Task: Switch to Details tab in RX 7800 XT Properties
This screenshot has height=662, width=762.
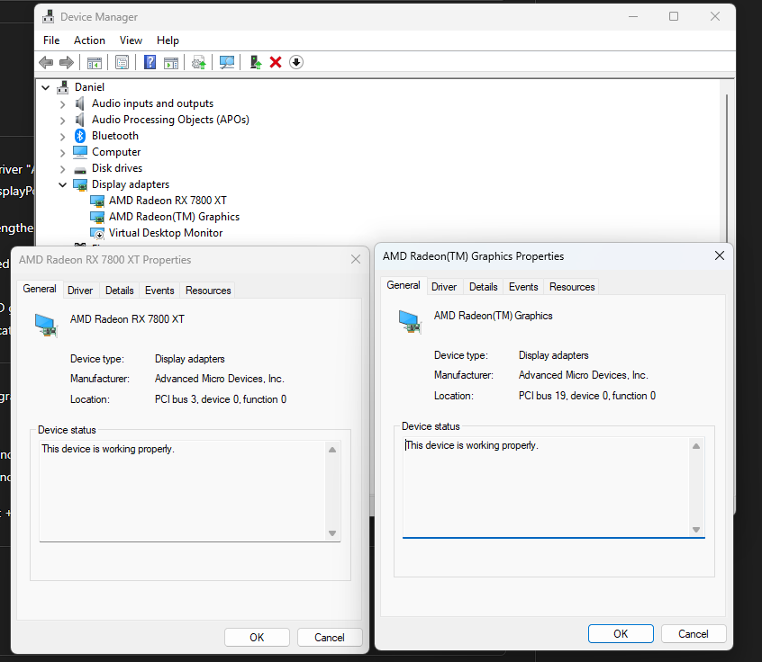Action: pos(120,291)
